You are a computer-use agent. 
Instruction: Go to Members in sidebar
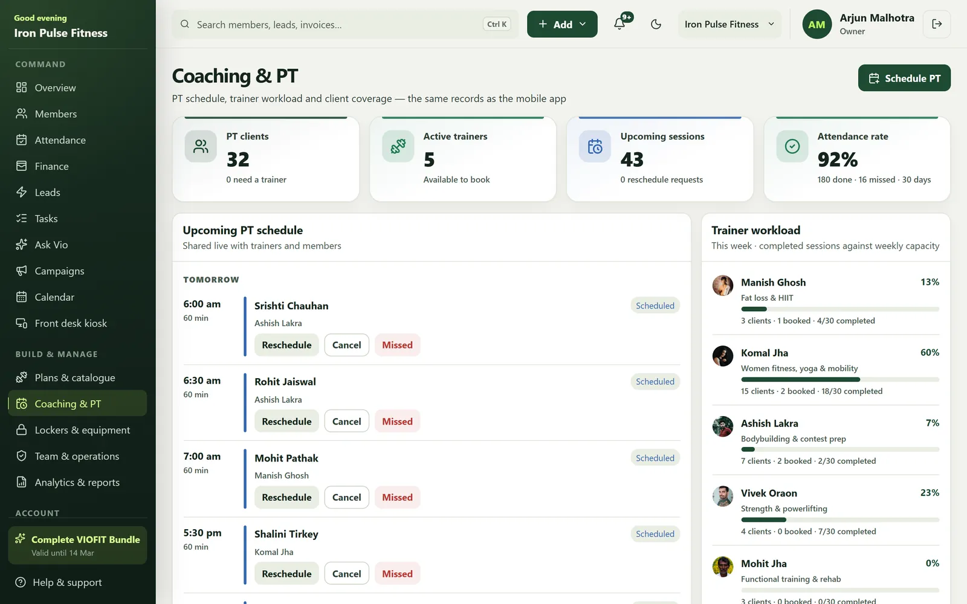77,114
